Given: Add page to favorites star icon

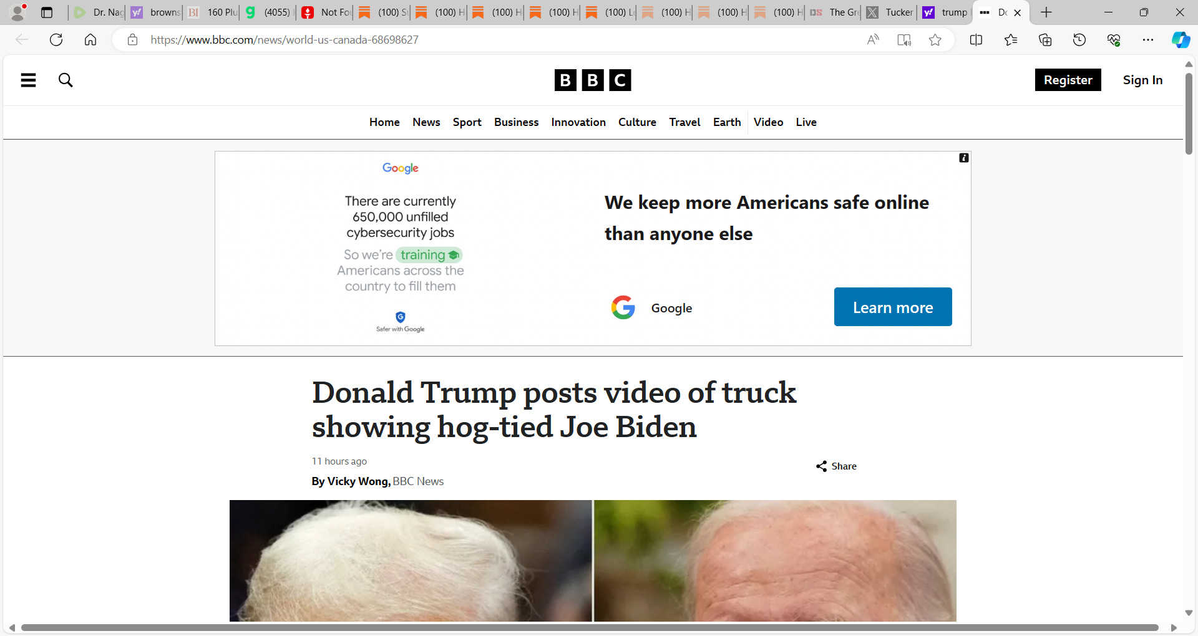Looking at the screenshot, I should pos(935,40).
